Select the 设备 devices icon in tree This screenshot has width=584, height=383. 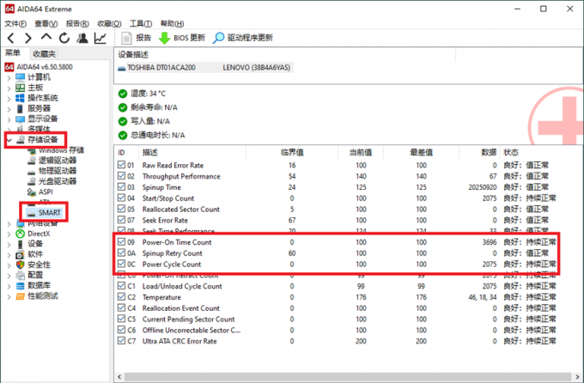tap(20, 244)
